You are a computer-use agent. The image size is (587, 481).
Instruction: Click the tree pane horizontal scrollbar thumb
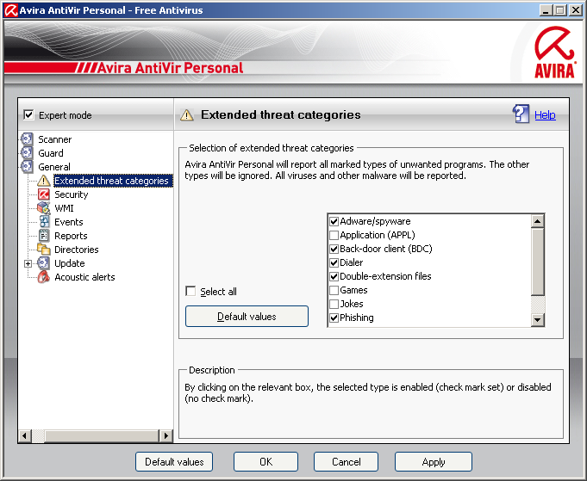pos(102,435)
